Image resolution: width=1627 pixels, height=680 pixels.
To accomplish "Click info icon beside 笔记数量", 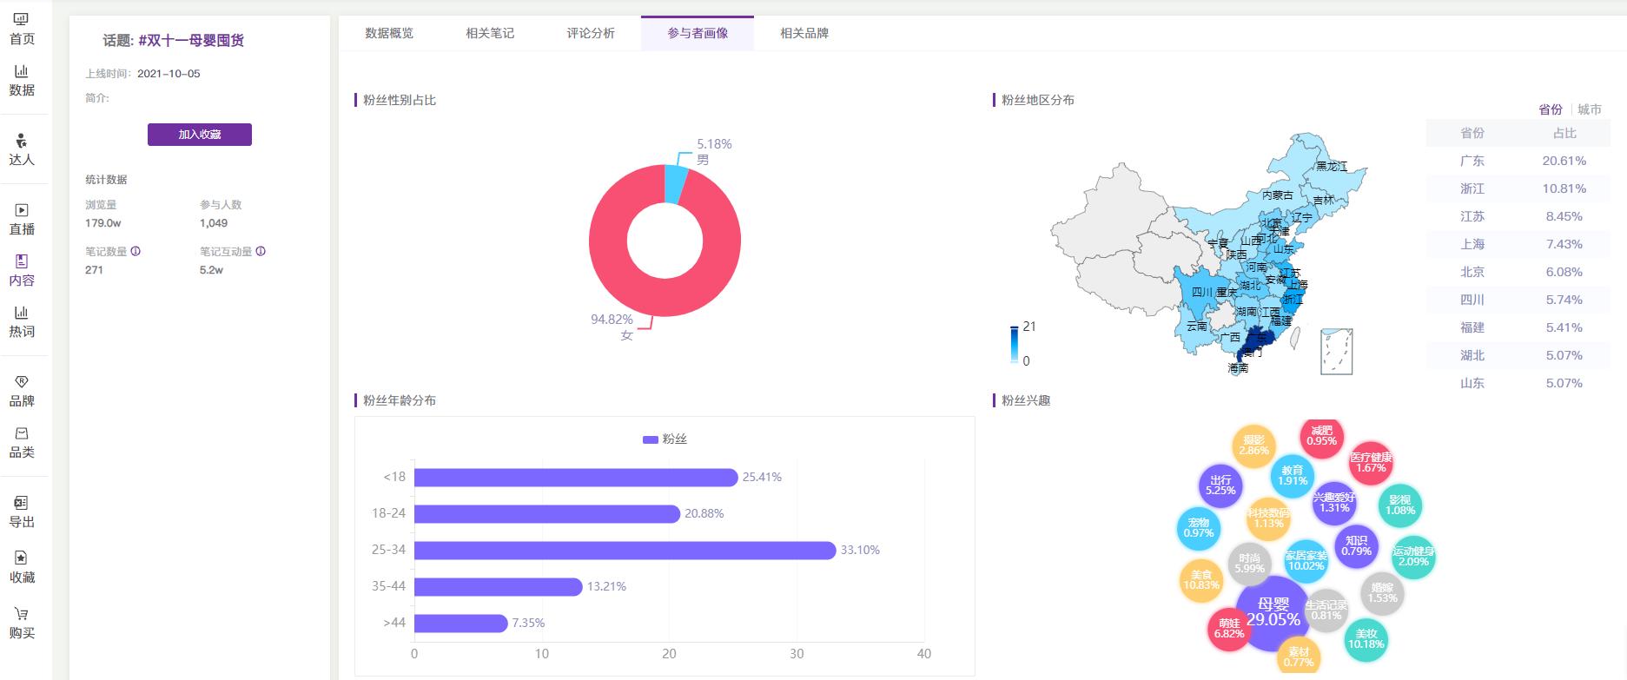I will tap(136, 251).
